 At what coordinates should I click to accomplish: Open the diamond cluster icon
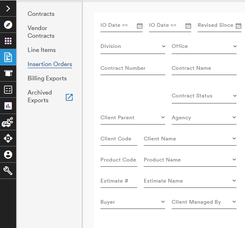pyautogui.click(x=8, y=138)
